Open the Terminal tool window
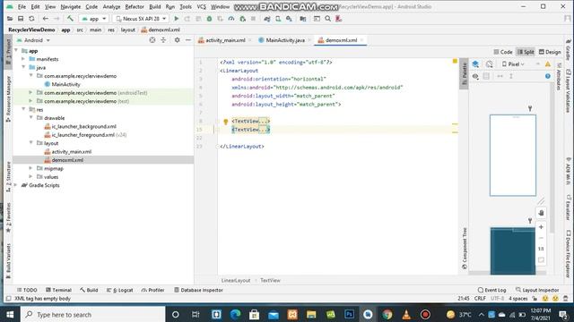 point(58,290)
